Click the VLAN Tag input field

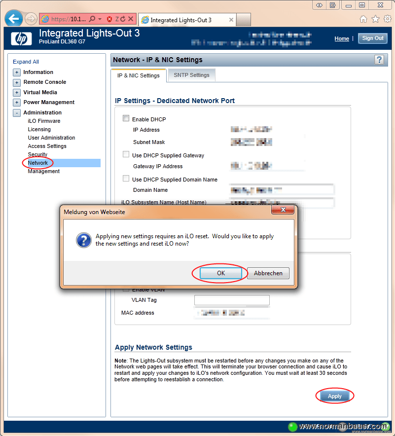click(x=232, y=300)
